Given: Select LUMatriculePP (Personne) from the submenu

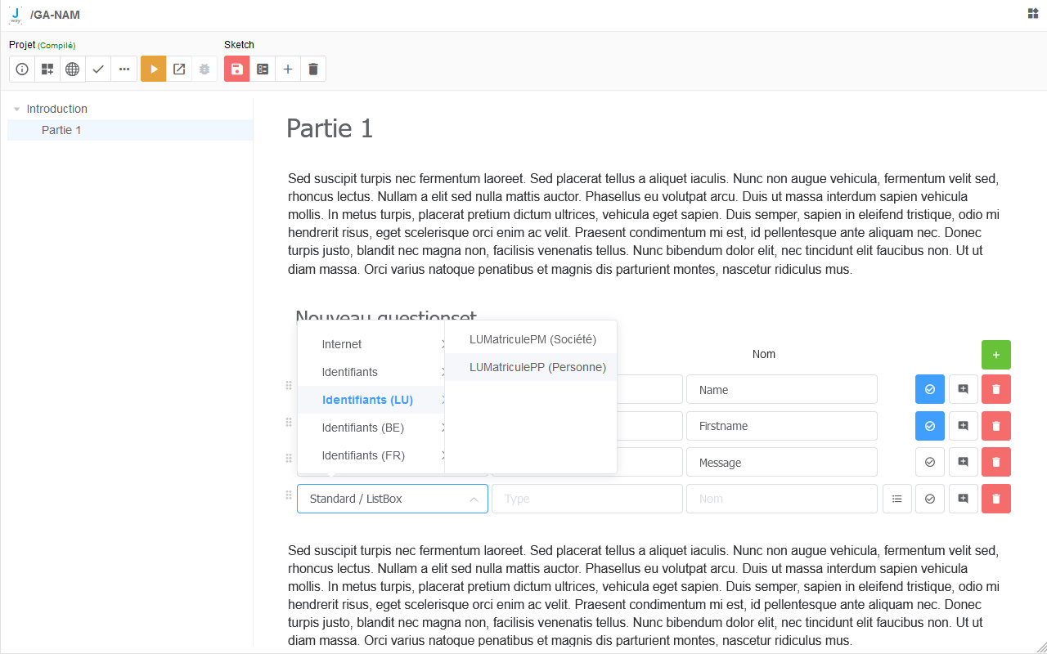Looking at the screenshot, I should (x=537, y=367).
